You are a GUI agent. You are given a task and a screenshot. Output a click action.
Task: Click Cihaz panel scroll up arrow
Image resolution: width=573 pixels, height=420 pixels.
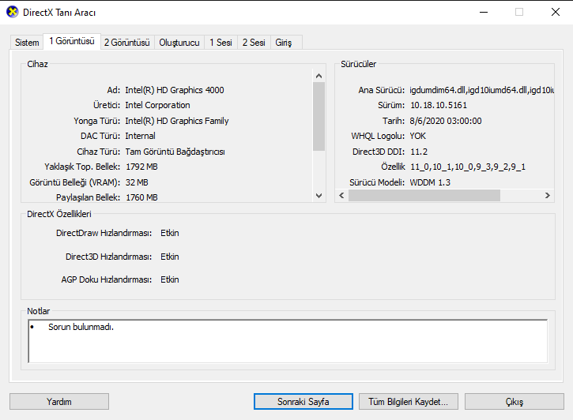319,76
